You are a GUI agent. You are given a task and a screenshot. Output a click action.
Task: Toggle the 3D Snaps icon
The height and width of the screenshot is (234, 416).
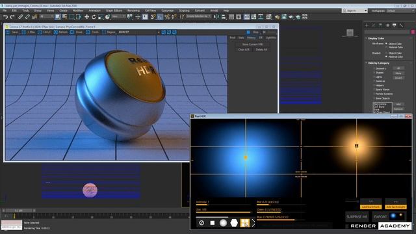(x=153, y=17)
